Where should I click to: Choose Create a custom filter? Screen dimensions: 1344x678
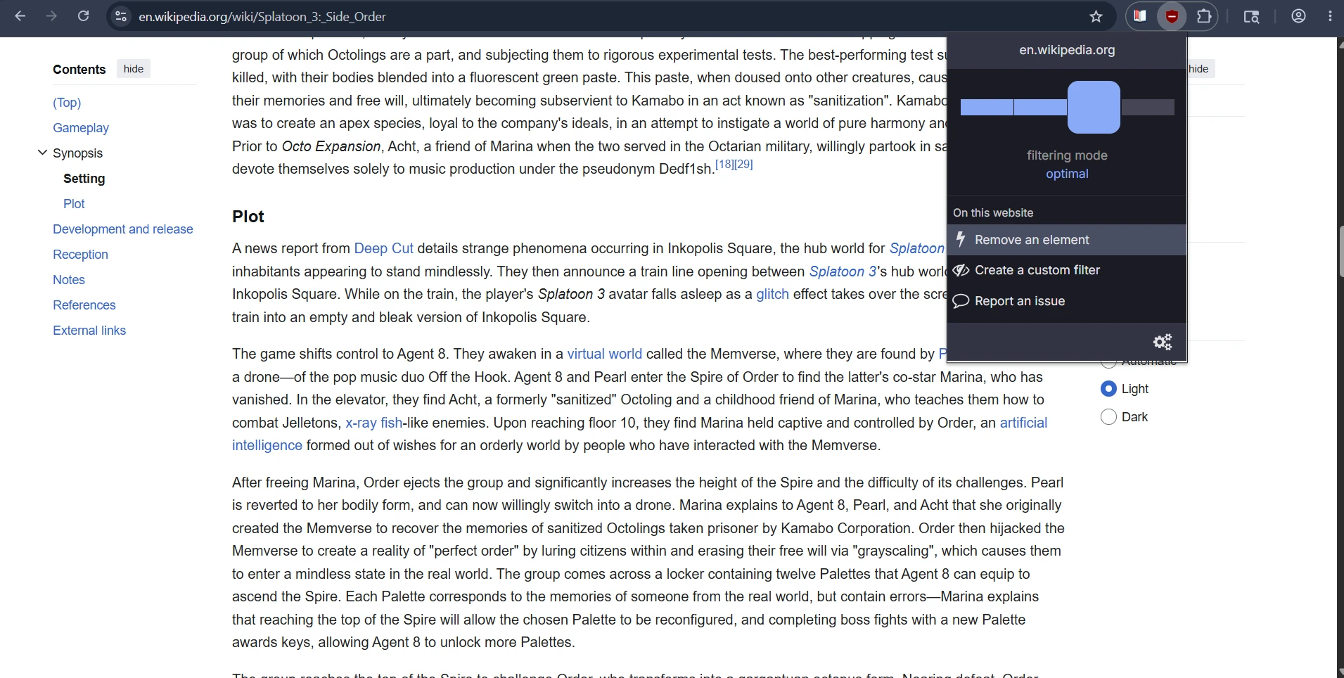click(1067, 270)
